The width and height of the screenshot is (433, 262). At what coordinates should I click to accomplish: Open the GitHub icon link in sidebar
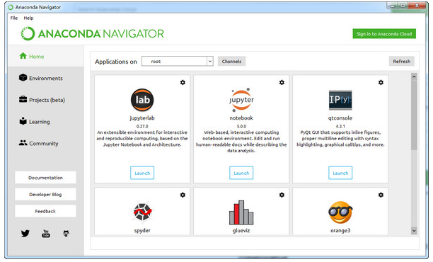click(66, 234)
